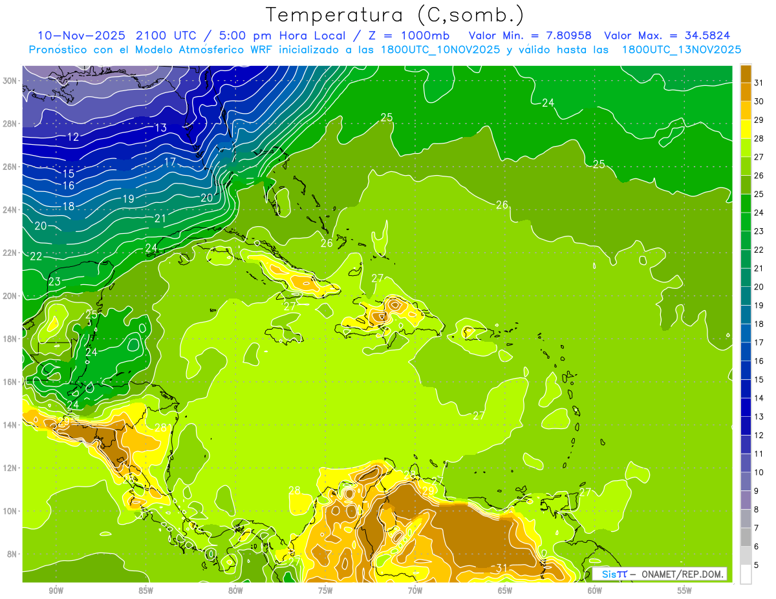Click the 15 contour label on the map
The height and width of the screenshot is (599, 776).
(69, 174)
